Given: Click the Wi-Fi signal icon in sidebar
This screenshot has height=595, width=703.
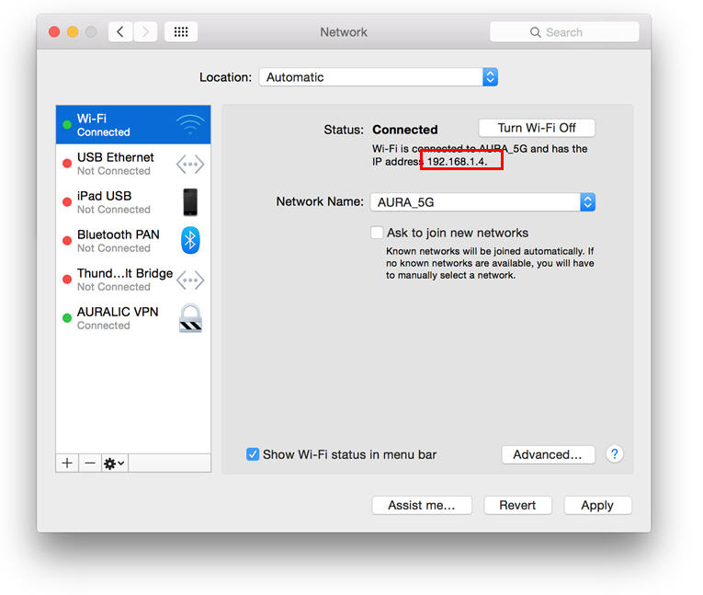Looking at the screenshot, I should (x=190, y=124).
